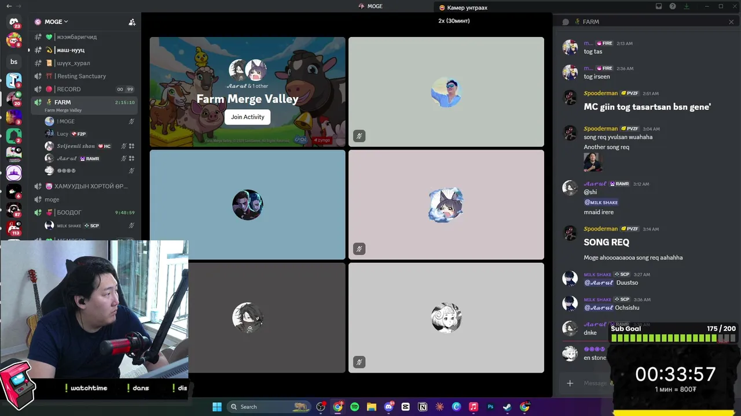Open the server with 20 notifications
The width and height of the screenshot is (741, 416).
(x=14, y=99)
